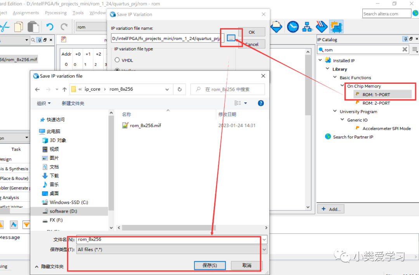The height and width of the screenshot is (275, 419).
Task: Click the folder search box 在 rom_8x256 中搜索
Action: (x=228, y=90)
